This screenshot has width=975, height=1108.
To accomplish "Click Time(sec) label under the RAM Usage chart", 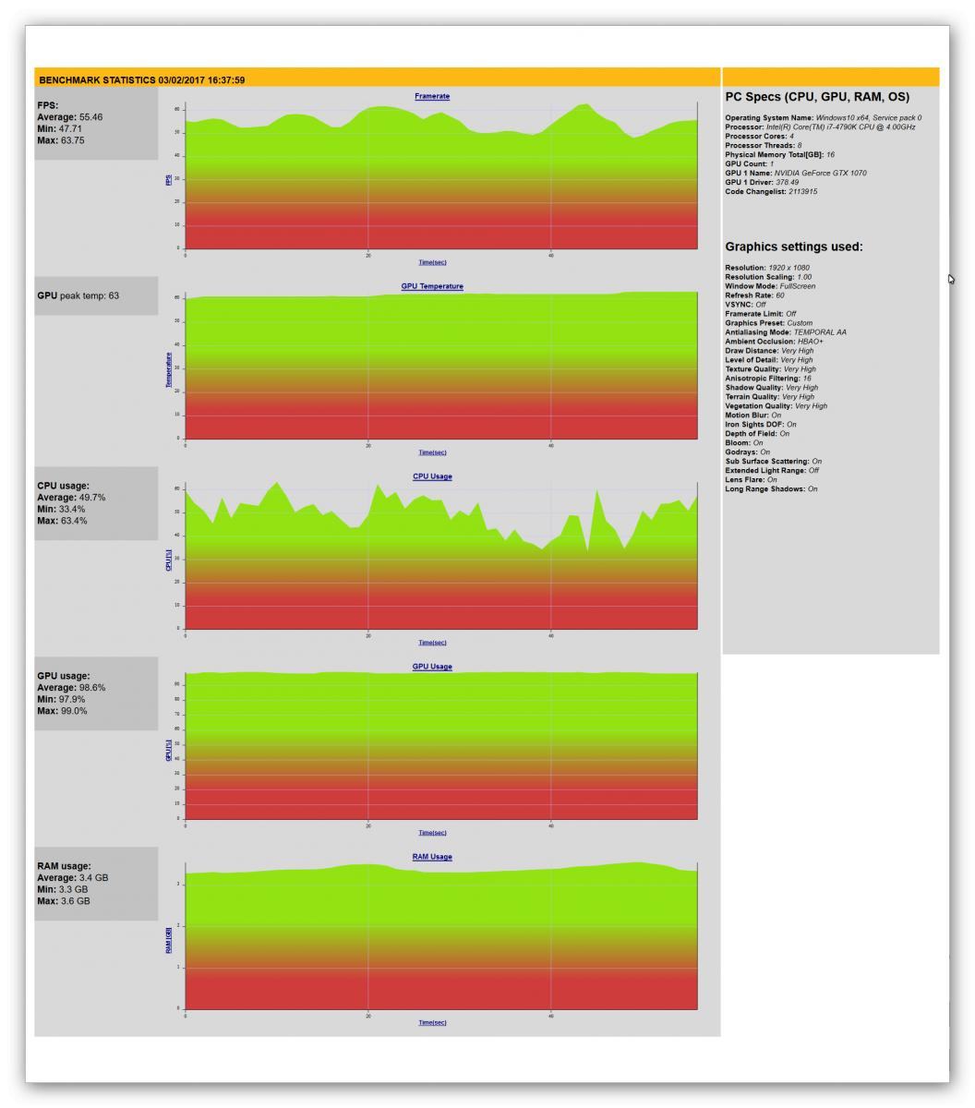I will click(432, 1023).
